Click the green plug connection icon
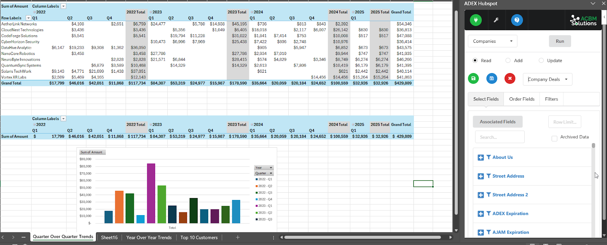This screenshot has height=245, width=607. (476, 20)
